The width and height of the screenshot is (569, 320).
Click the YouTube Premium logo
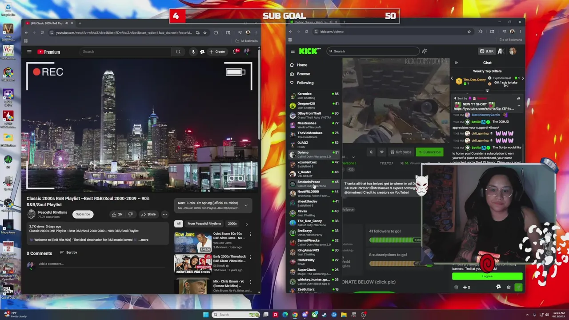[x=48, y=52]
